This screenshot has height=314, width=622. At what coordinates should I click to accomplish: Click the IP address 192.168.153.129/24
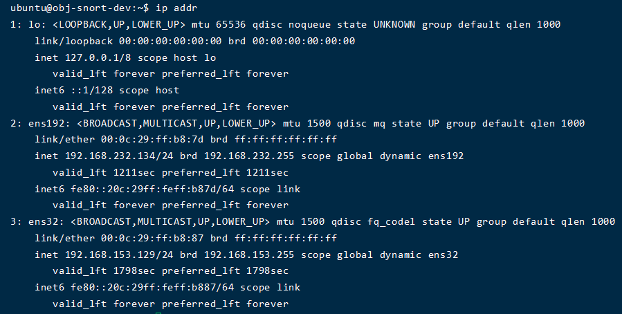(119, 255)
